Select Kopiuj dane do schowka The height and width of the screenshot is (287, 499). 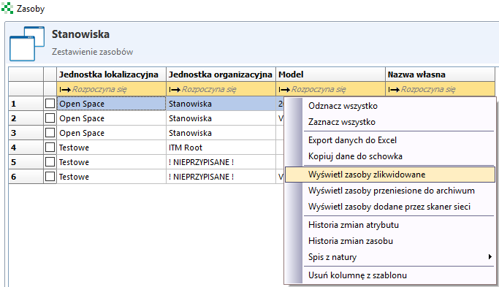tap(390, 156)
